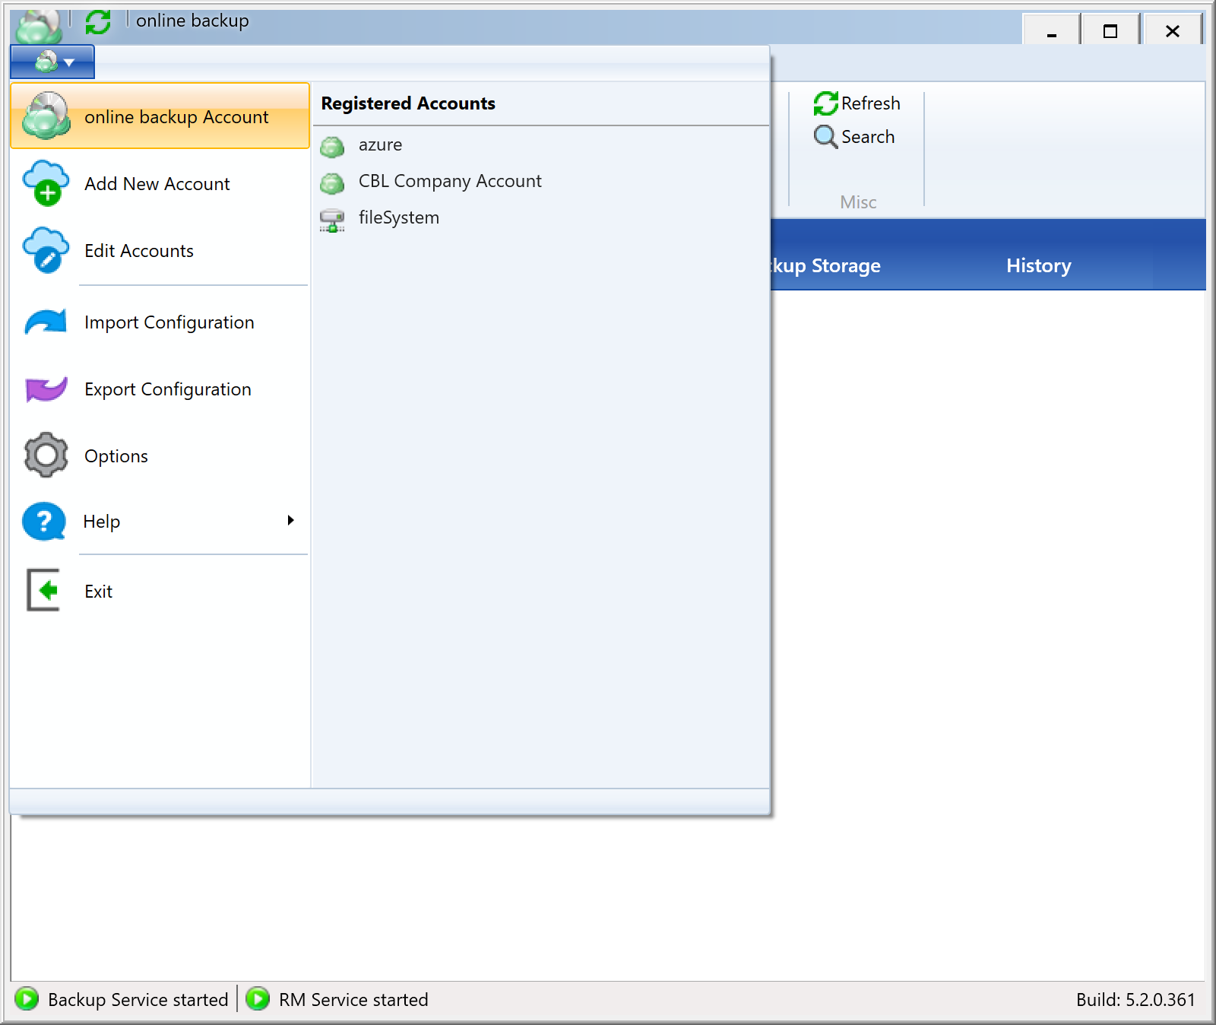
Task: Select the fileSystem account
Action: click(540, 217)
